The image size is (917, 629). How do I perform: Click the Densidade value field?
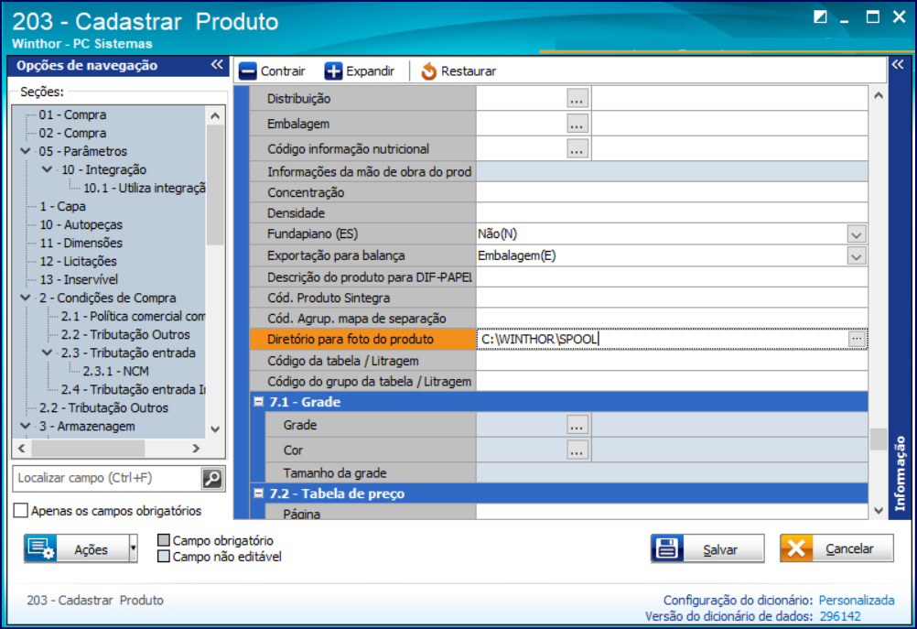coord(672,213)
